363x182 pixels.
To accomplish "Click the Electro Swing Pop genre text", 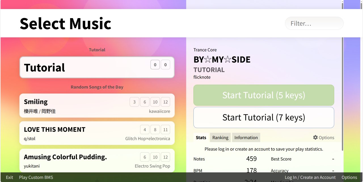I will coord(153,166).
